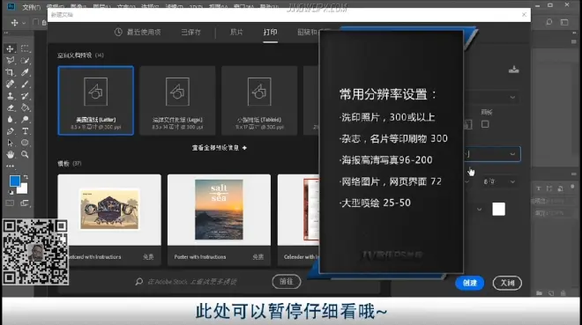Click the page orientation icon beside 画板

(468, 124)
